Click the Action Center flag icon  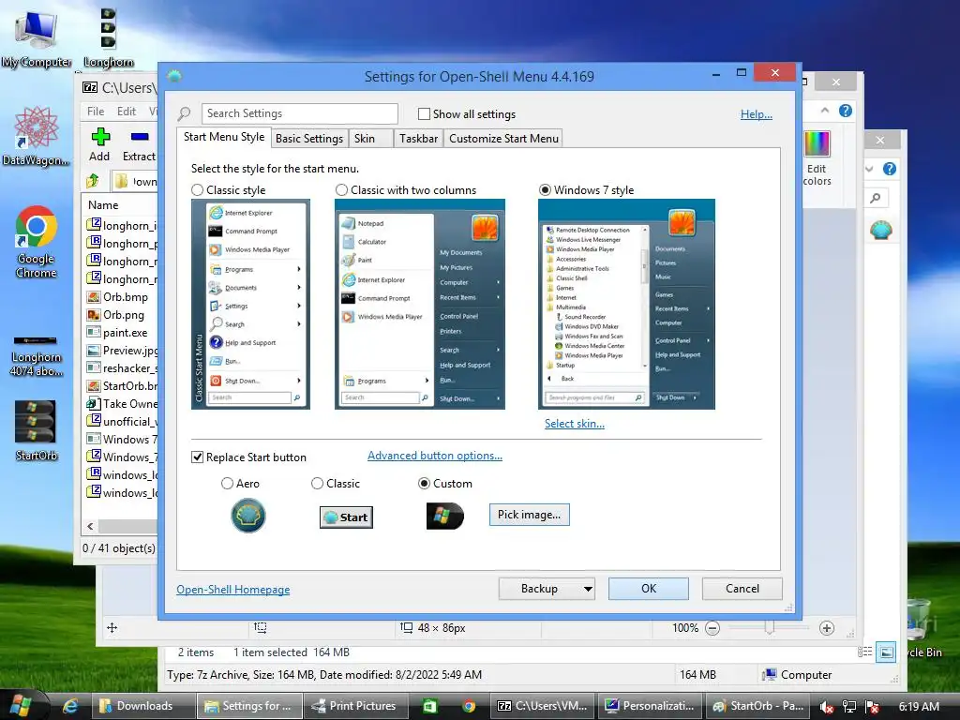coord(872,707)
